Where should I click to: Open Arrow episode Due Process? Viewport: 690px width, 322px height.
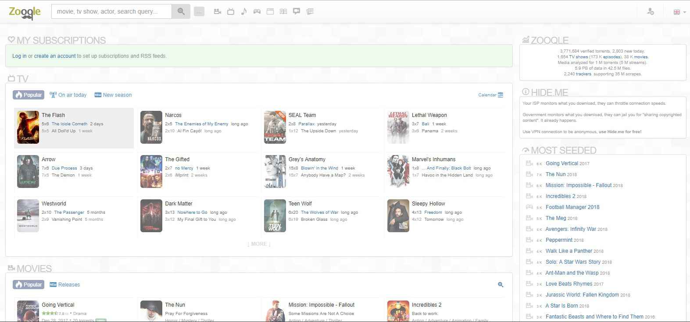tap(64, 168)
